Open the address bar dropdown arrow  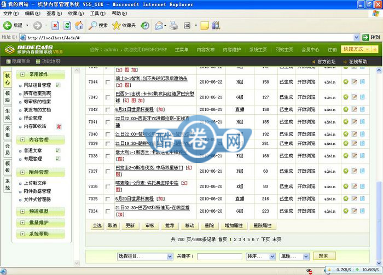[356, 37]
